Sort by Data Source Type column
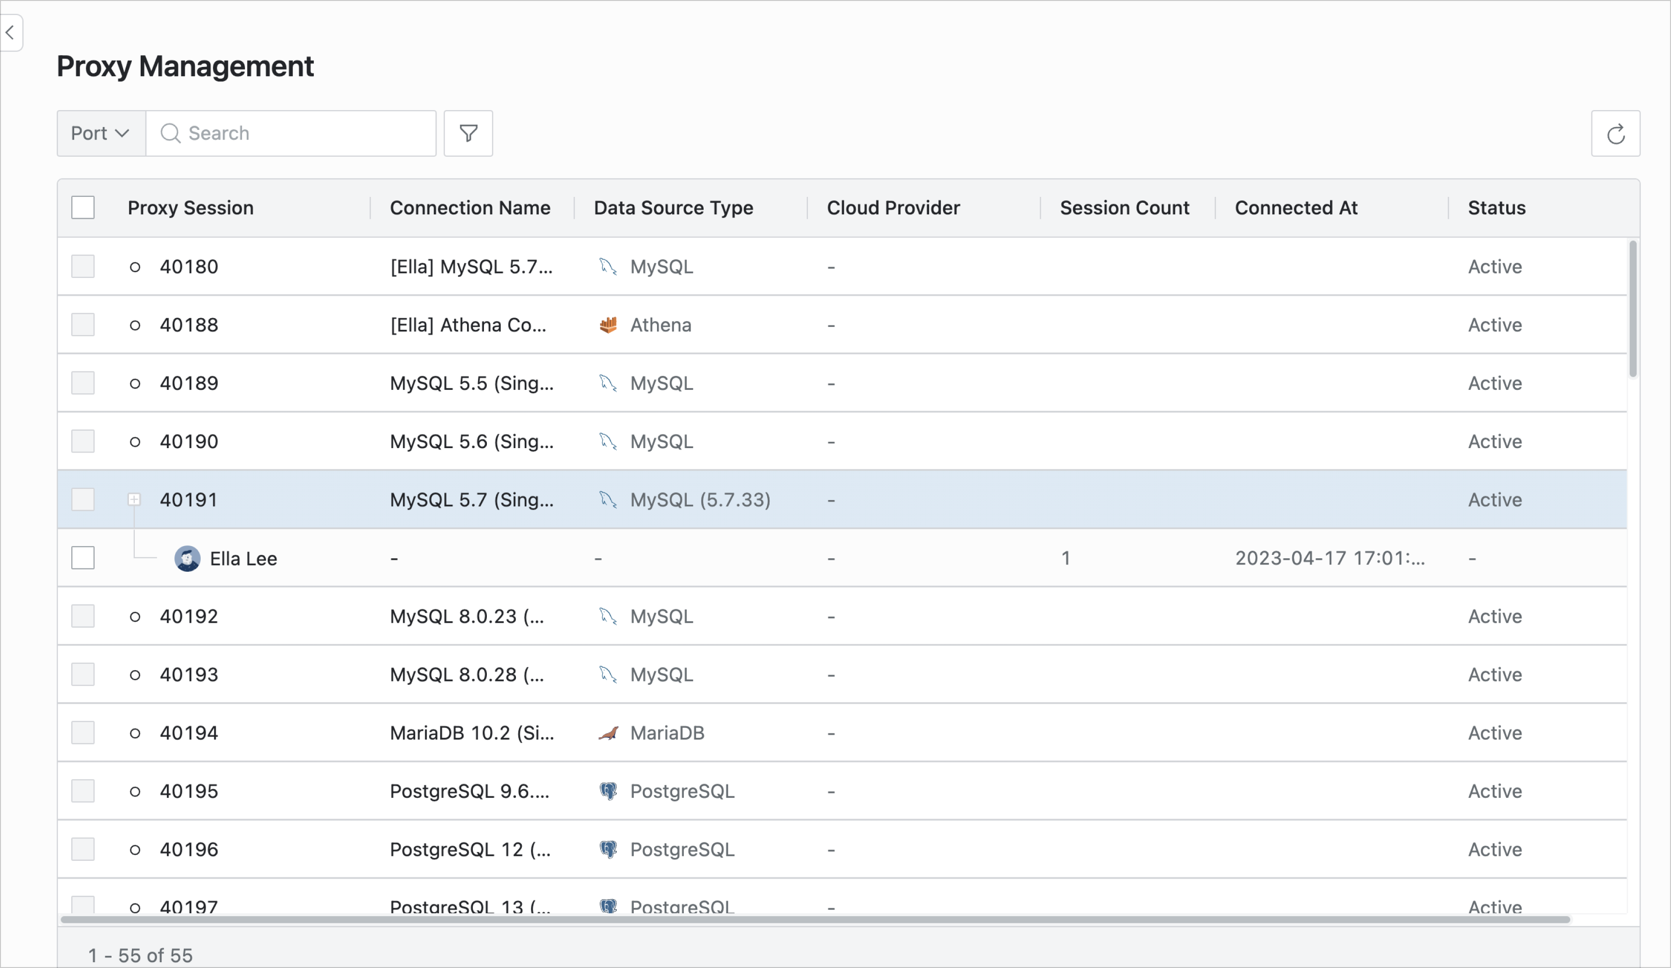Image resolution: width=1671 pixels, height=968 pixels. click(673, 208)
